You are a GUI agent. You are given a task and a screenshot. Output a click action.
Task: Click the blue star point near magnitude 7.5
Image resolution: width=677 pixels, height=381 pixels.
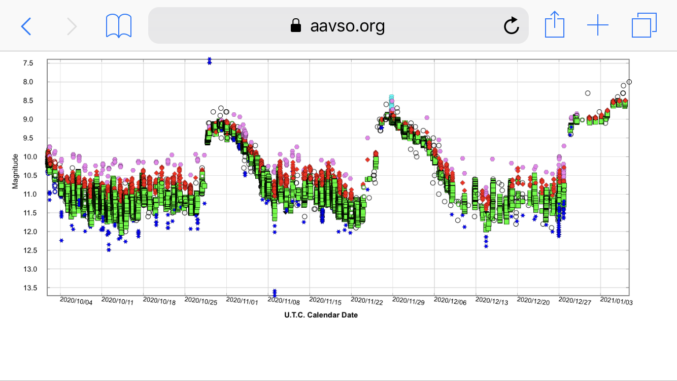click(x=209, y=61)
